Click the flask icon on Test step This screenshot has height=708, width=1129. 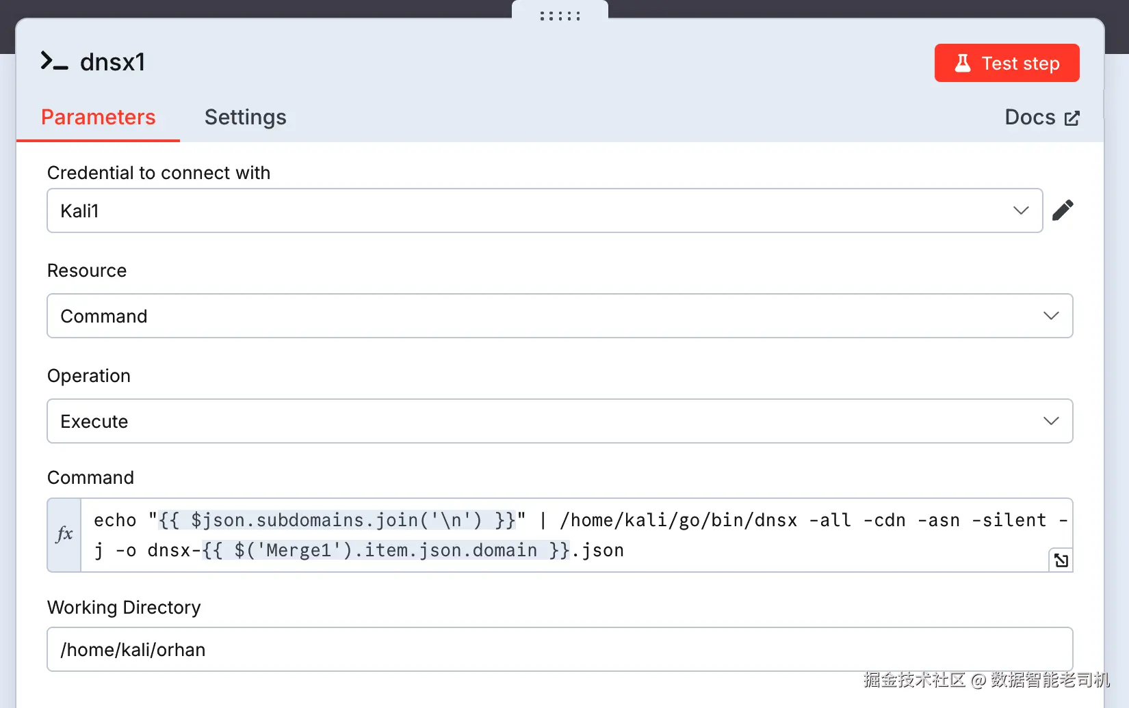963,63
